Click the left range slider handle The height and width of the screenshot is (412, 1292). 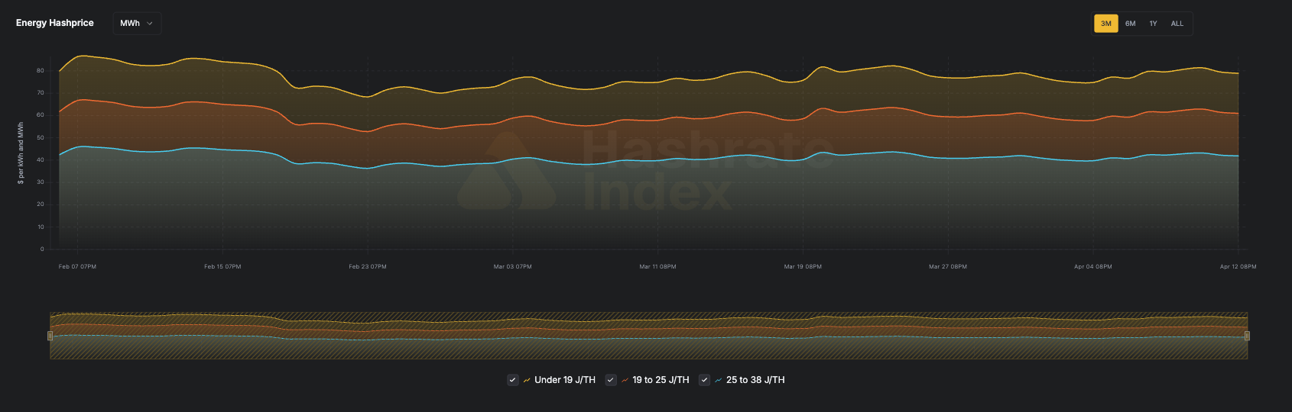coord(50,336)
